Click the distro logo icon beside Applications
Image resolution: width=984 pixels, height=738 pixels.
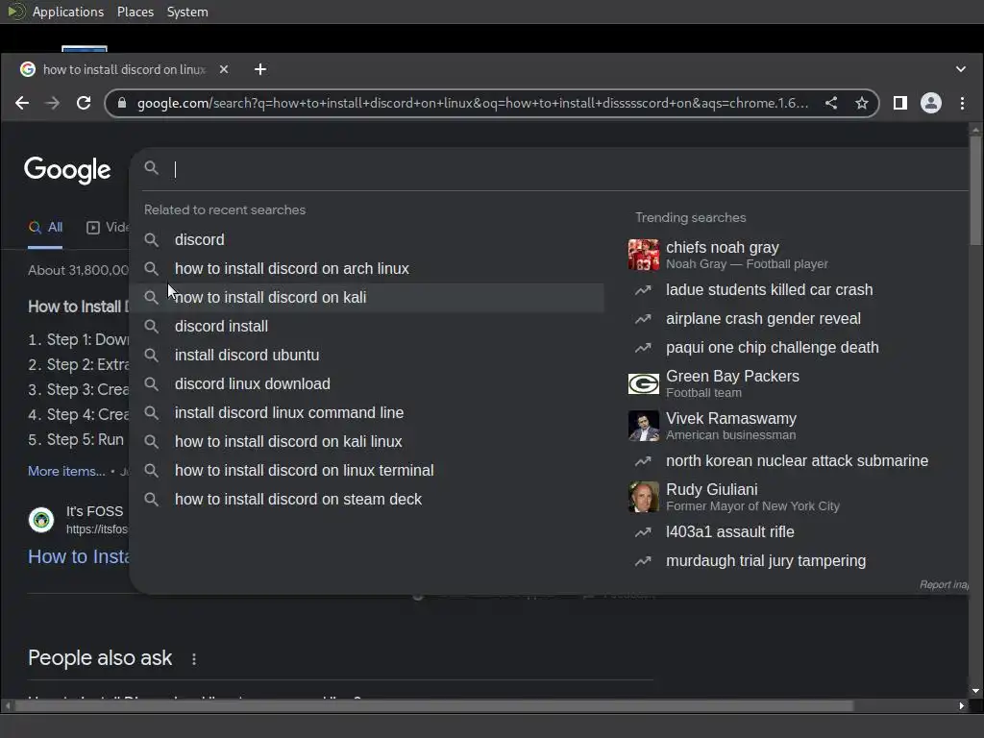tap(16, 12)
